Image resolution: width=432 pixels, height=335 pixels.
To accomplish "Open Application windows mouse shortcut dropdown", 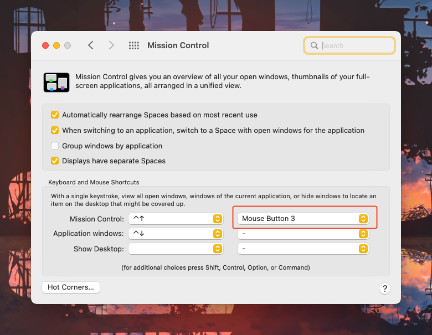I will click(x=303, y=234).
